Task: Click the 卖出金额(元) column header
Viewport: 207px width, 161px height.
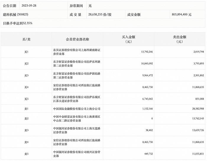Action: click(179, 39)
